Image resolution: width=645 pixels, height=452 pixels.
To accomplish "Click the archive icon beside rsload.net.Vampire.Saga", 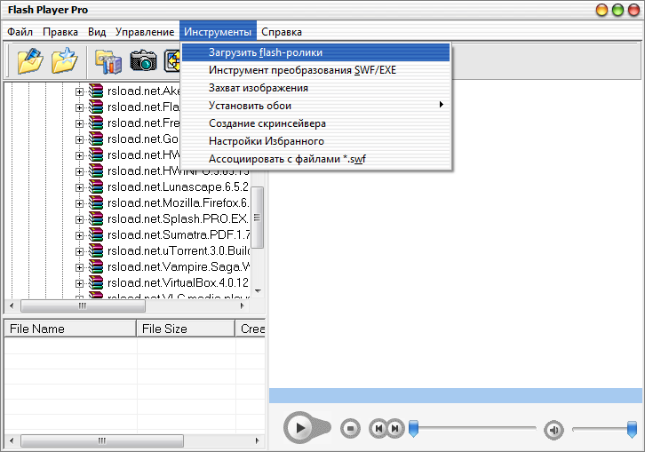I will click(x=96, y=267).
